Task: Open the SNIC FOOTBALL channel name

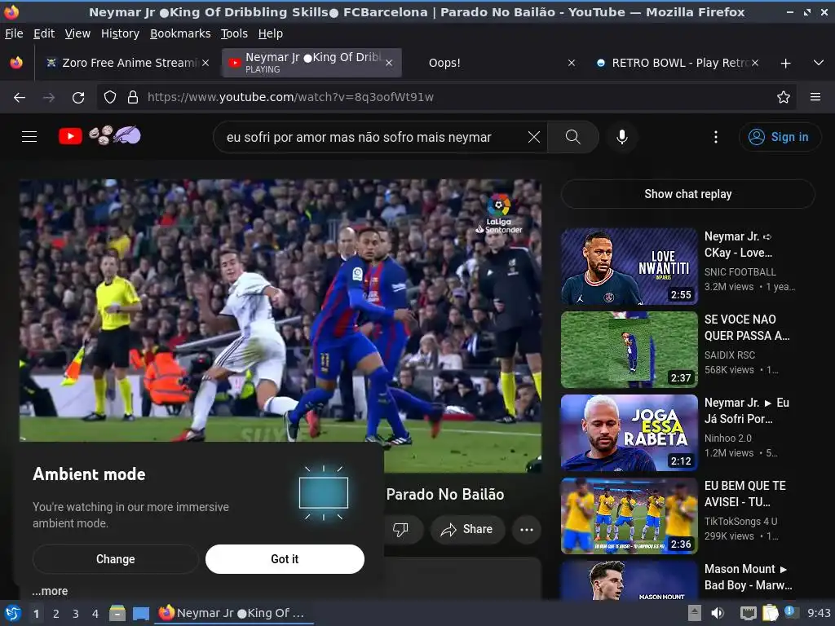Action: [740, 272]
